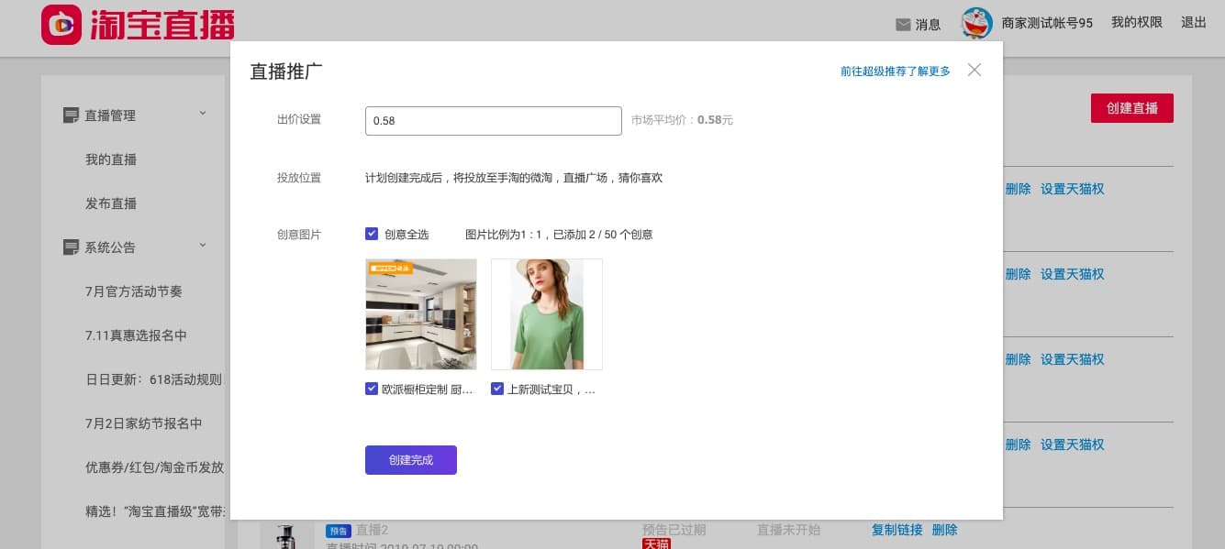1225x549 pixels.
Task: Select the green shirt woman thumbnail
Action: coord(547,314)
